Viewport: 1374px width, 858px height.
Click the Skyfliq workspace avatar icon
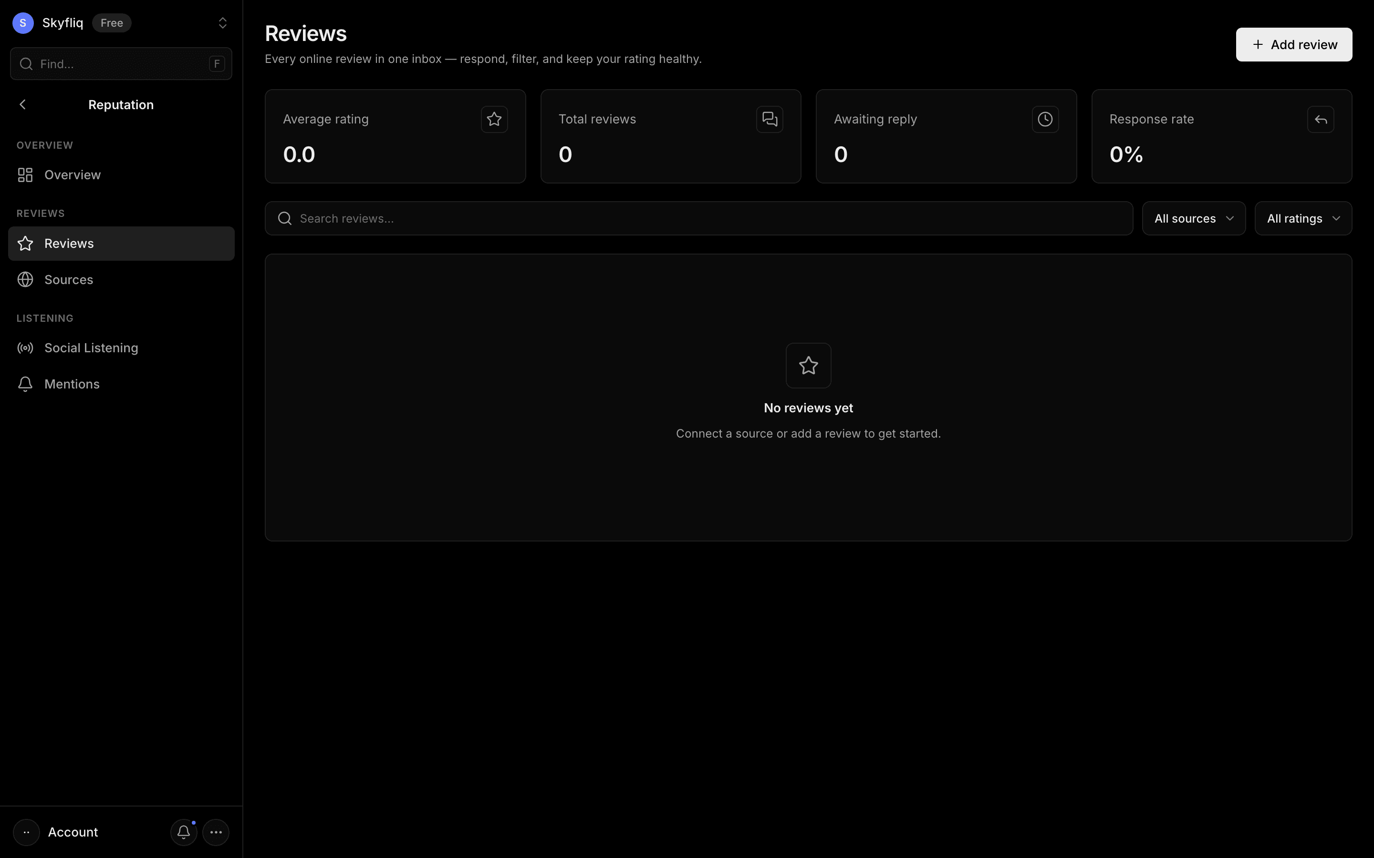[x=23, y=23]
